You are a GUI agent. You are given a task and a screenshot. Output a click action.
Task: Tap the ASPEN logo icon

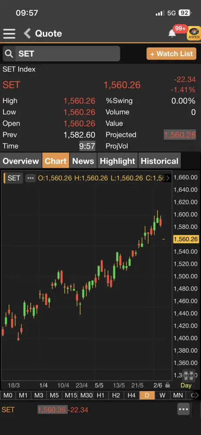pyautogui.click(x=194, y=33)
